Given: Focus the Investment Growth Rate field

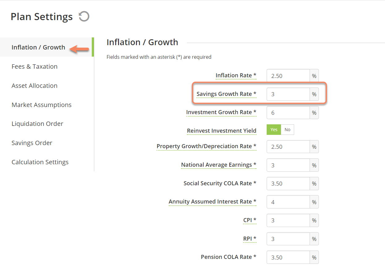Looking at the screenshot, I should pos(288,113).
